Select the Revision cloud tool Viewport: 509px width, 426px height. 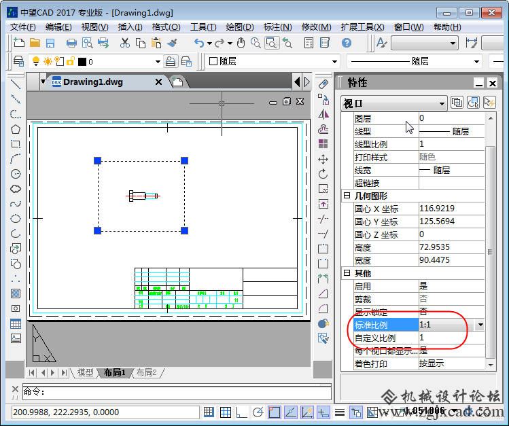coord(15,189)
